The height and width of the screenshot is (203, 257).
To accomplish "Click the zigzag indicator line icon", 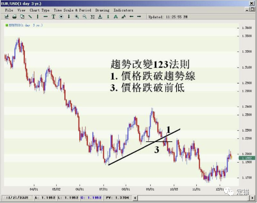I will pos(124,17).
